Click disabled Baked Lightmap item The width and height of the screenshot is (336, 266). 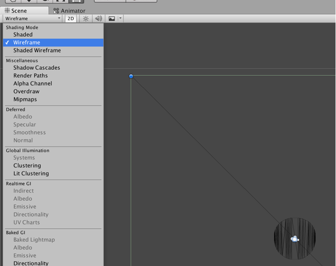point(53,240)
